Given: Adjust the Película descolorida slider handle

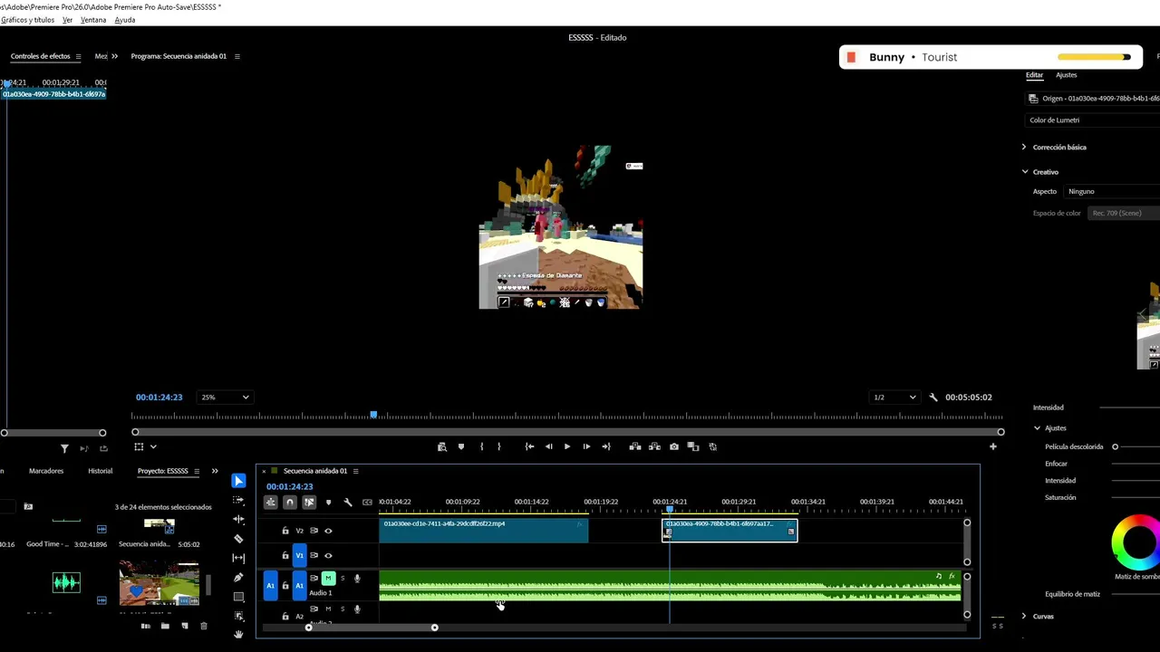Looking at the screenshot, I should coord(1116,446).
